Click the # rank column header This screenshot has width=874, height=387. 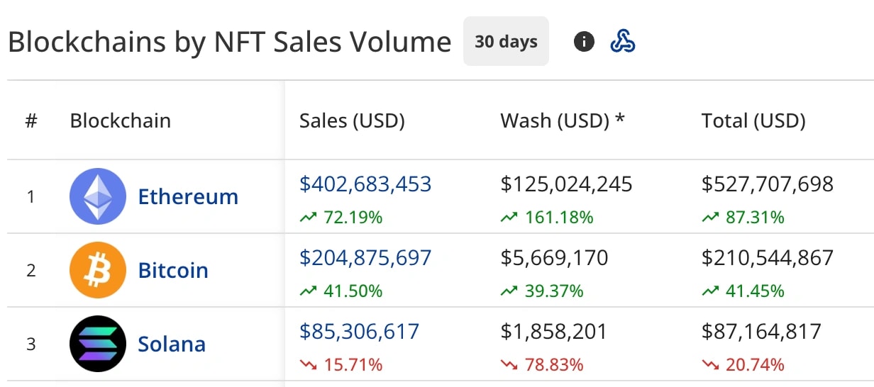pyautogui.click(x=31, y=120)
